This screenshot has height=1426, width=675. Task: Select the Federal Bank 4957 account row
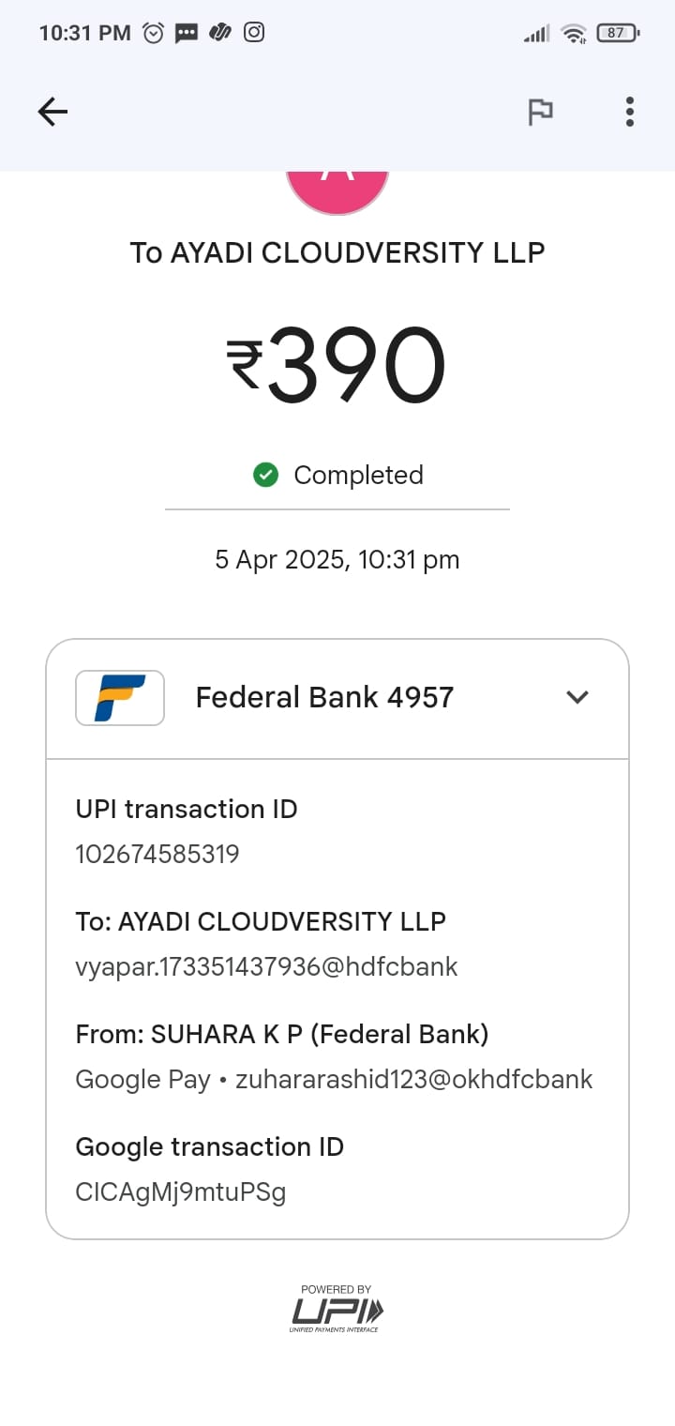(x=324, y=697)
